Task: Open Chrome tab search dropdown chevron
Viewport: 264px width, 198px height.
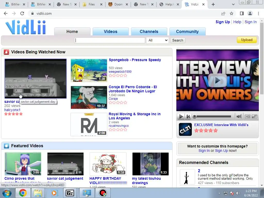Action: 233,4
